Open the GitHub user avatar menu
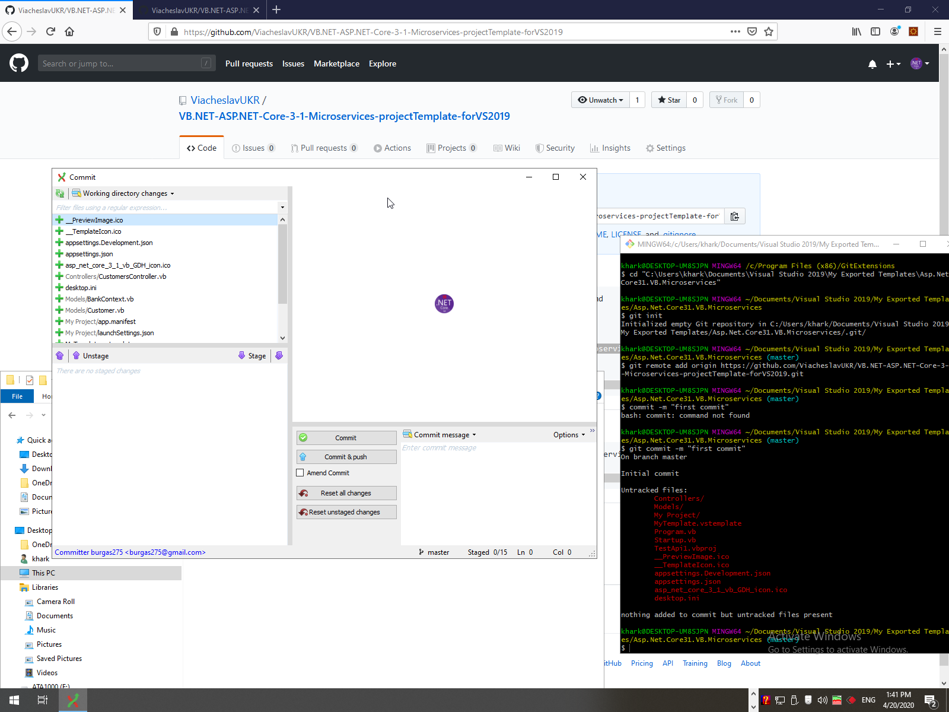 tap(920, 63)
